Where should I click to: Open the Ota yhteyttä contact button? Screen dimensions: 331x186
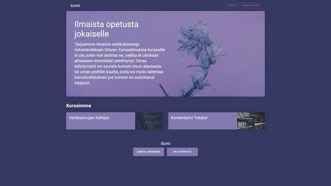pos(182,152)
